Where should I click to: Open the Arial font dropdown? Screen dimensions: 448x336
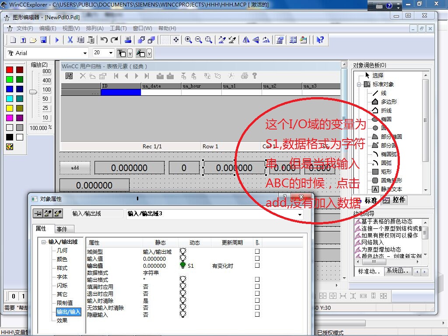coord(85,53)
